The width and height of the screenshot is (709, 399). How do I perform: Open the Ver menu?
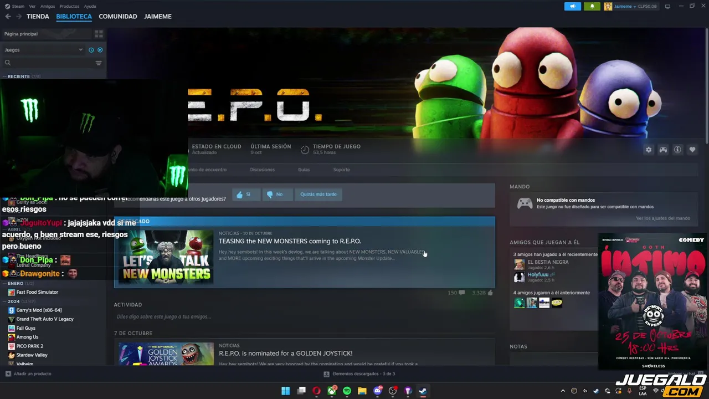[32, 6]
